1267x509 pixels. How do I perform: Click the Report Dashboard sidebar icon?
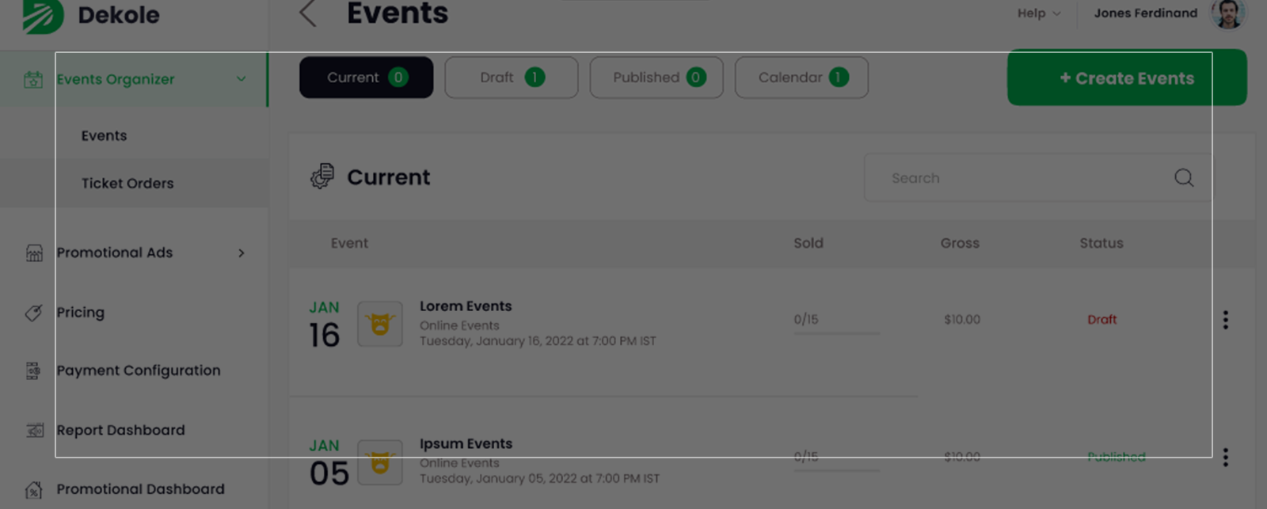click(34, 430)
